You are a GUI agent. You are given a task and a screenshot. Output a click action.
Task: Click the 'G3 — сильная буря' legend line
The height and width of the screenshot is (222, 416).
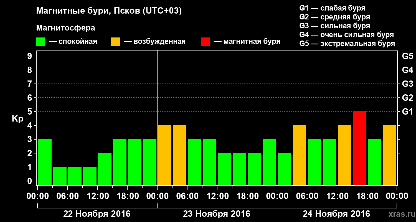[x=334, y=26]
